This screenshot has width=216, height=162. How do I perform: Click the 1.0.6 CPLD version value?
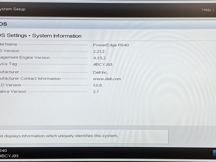pos(97,85)
